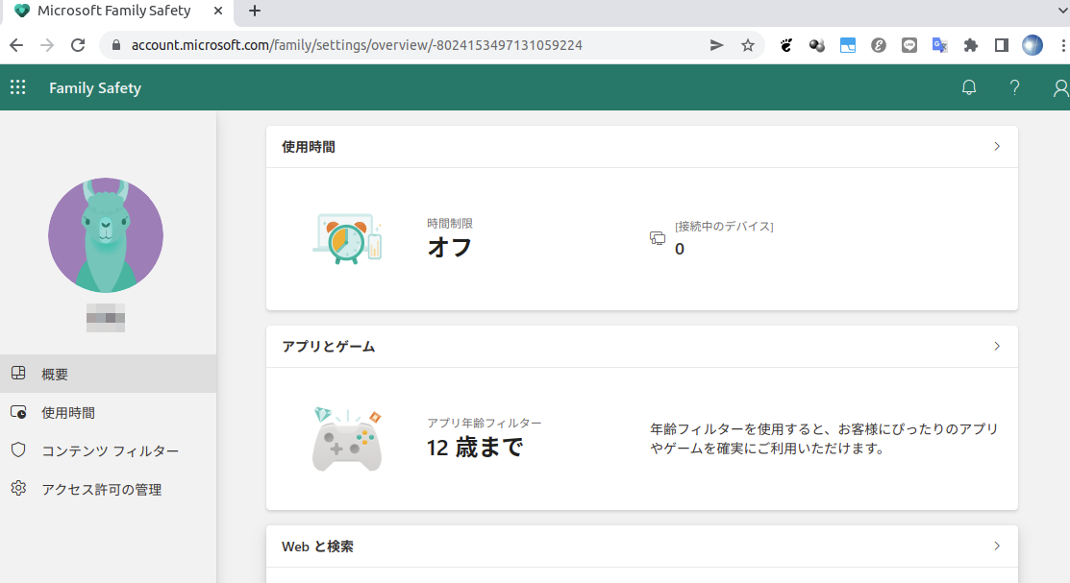The height and width of the screenshot is (583, 1070).
Task: Click the access permissions gear icon
Action: (x=18, y=488)
